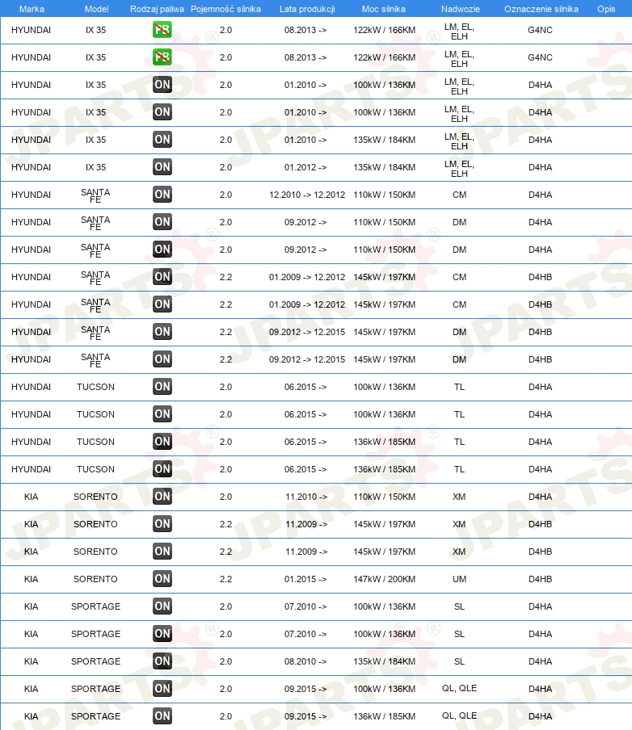Click 'QL, QLE' in the Sportage 136kW / 185KM row
This screenshot has width=632, height=730.
(460, 715)
